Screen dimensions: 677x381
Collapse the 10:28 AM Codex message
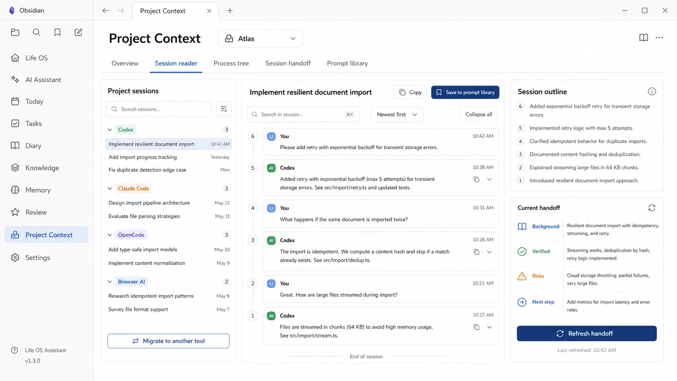[x=490, y=252]
